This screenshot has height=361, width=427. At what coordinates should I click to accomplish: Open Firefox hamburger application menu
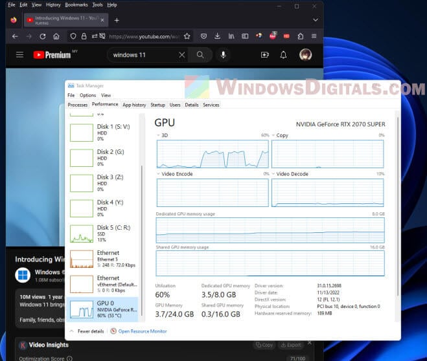coord(314,36)
